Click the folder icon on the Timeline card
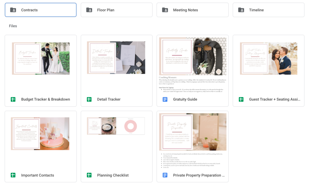This screenshot has width=310, height=189. pyautogui.click(x=241, y=10)
